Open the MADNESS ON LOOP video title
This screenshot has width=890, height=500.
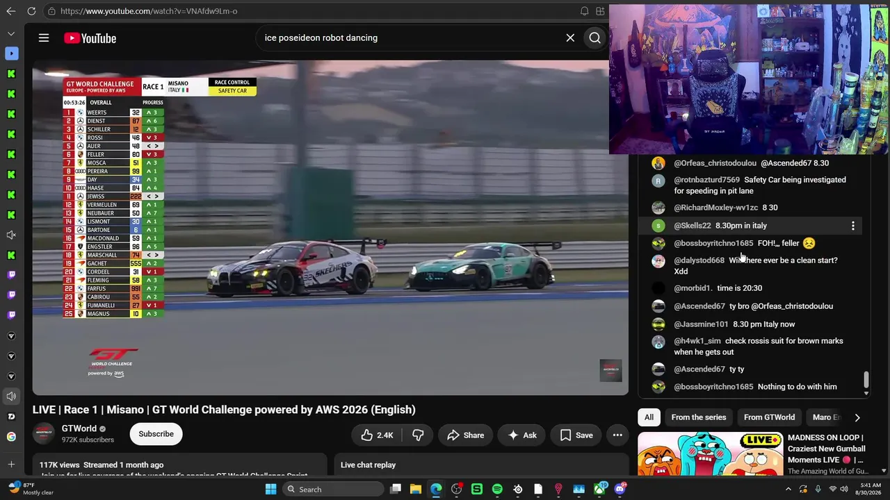[x=826, y=449]
